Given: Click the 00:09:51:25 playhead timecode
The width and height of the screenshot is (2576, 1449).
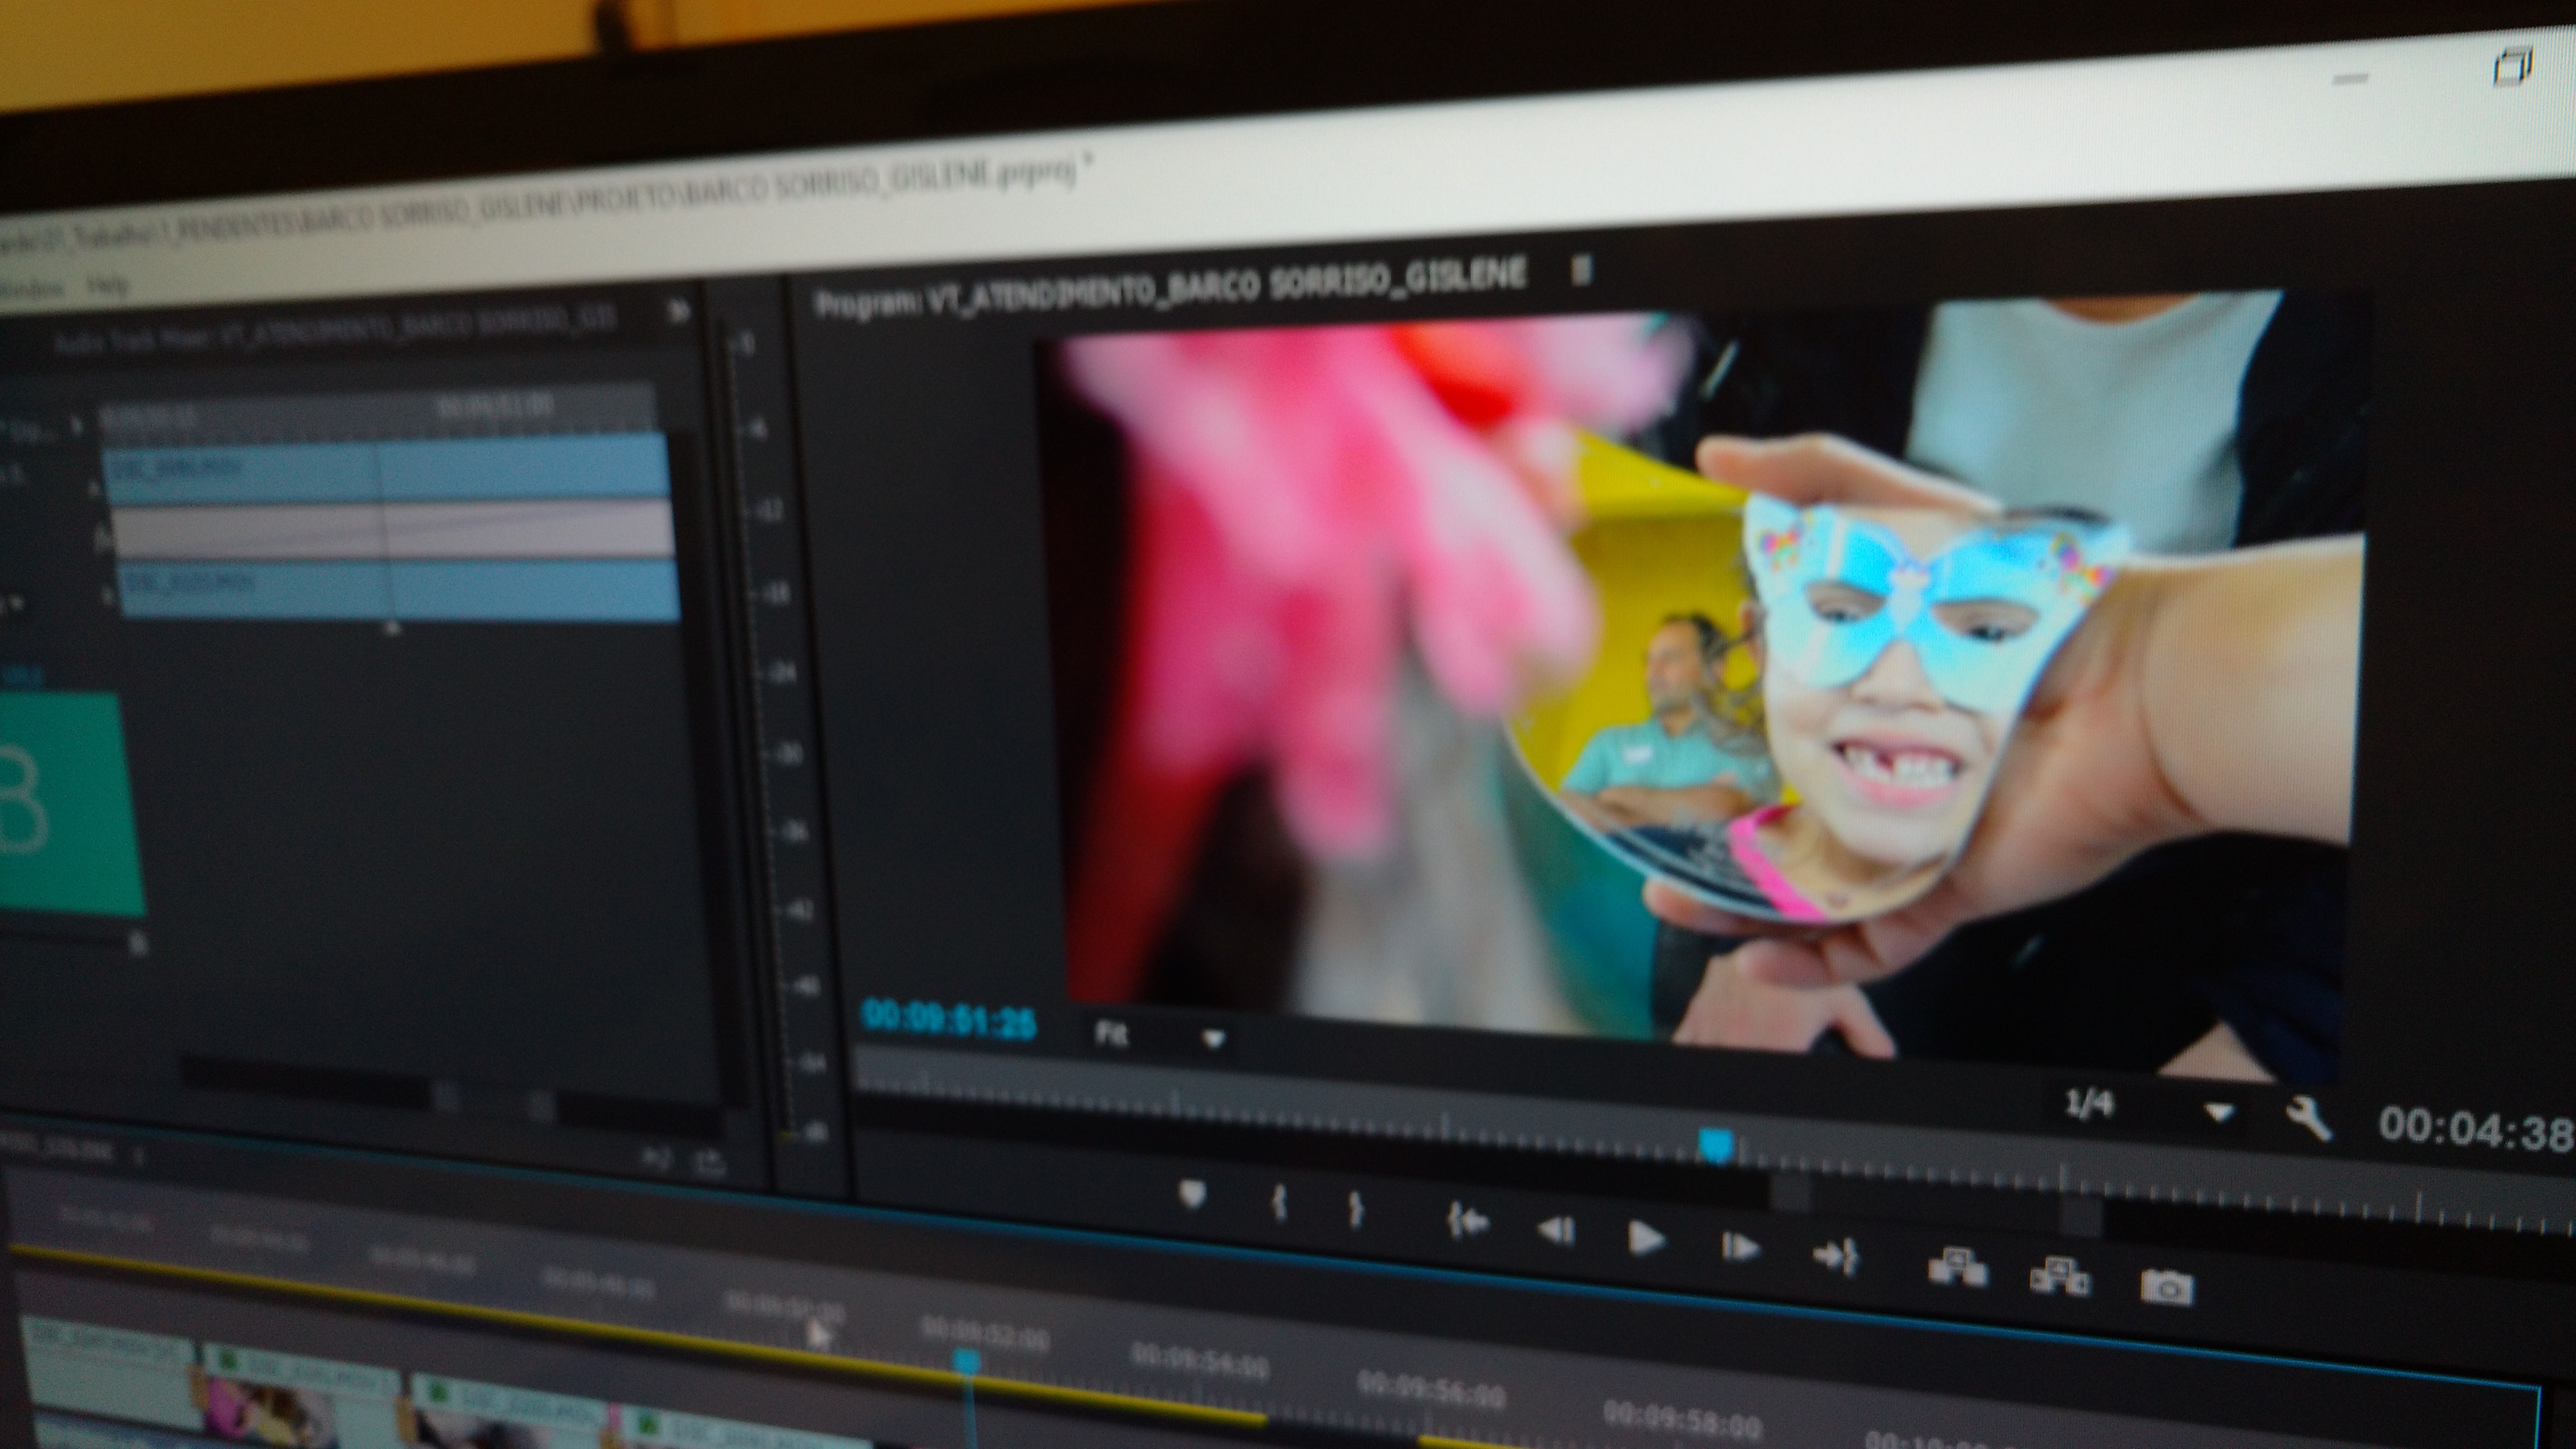Looking at the screenshot, I should (x=948, y=1018).
